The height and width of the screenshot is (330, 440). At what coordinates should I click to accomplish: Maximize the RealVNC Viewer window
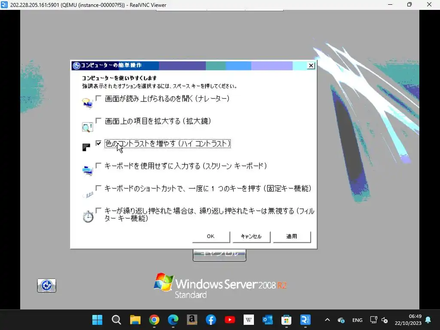click(x=409, y=5)
